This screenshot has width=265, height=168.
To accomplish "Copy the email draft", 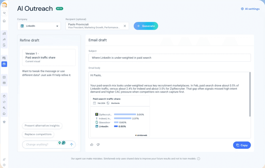I will click(242, 145).
